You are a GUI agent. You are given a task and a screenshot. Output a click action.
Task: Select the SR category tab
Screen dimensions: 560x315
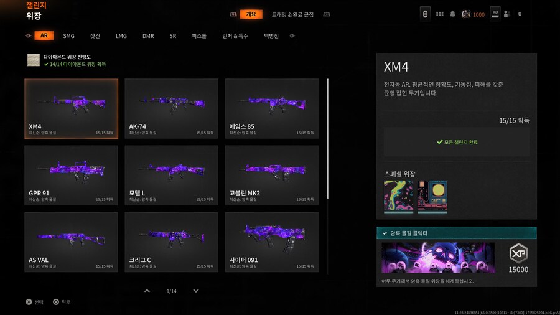click(173, 36)
